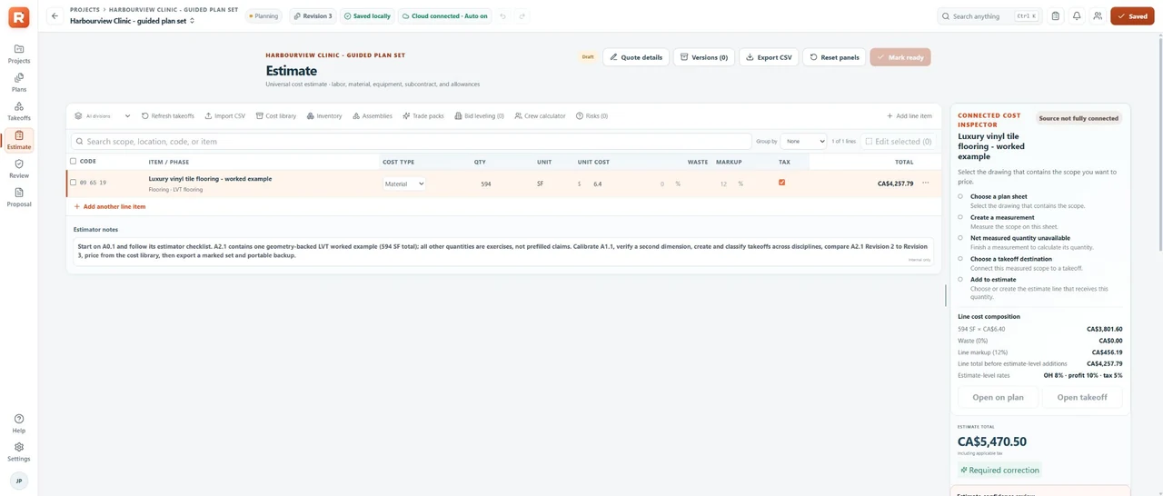The width and height of the screenshot is (1163, 496).
Task: Open the team members icon
Action: [x=1098, y=16]
